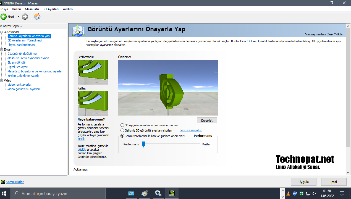Screen dimensions: 351x199
Task: Click the muted volume speaker icon
Action: 315,193
